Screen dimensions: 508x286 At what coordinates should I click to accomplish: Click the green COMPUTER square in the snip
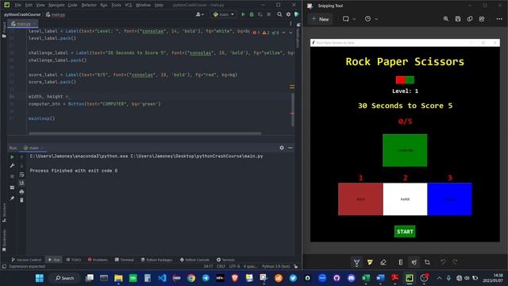(405, 150)
